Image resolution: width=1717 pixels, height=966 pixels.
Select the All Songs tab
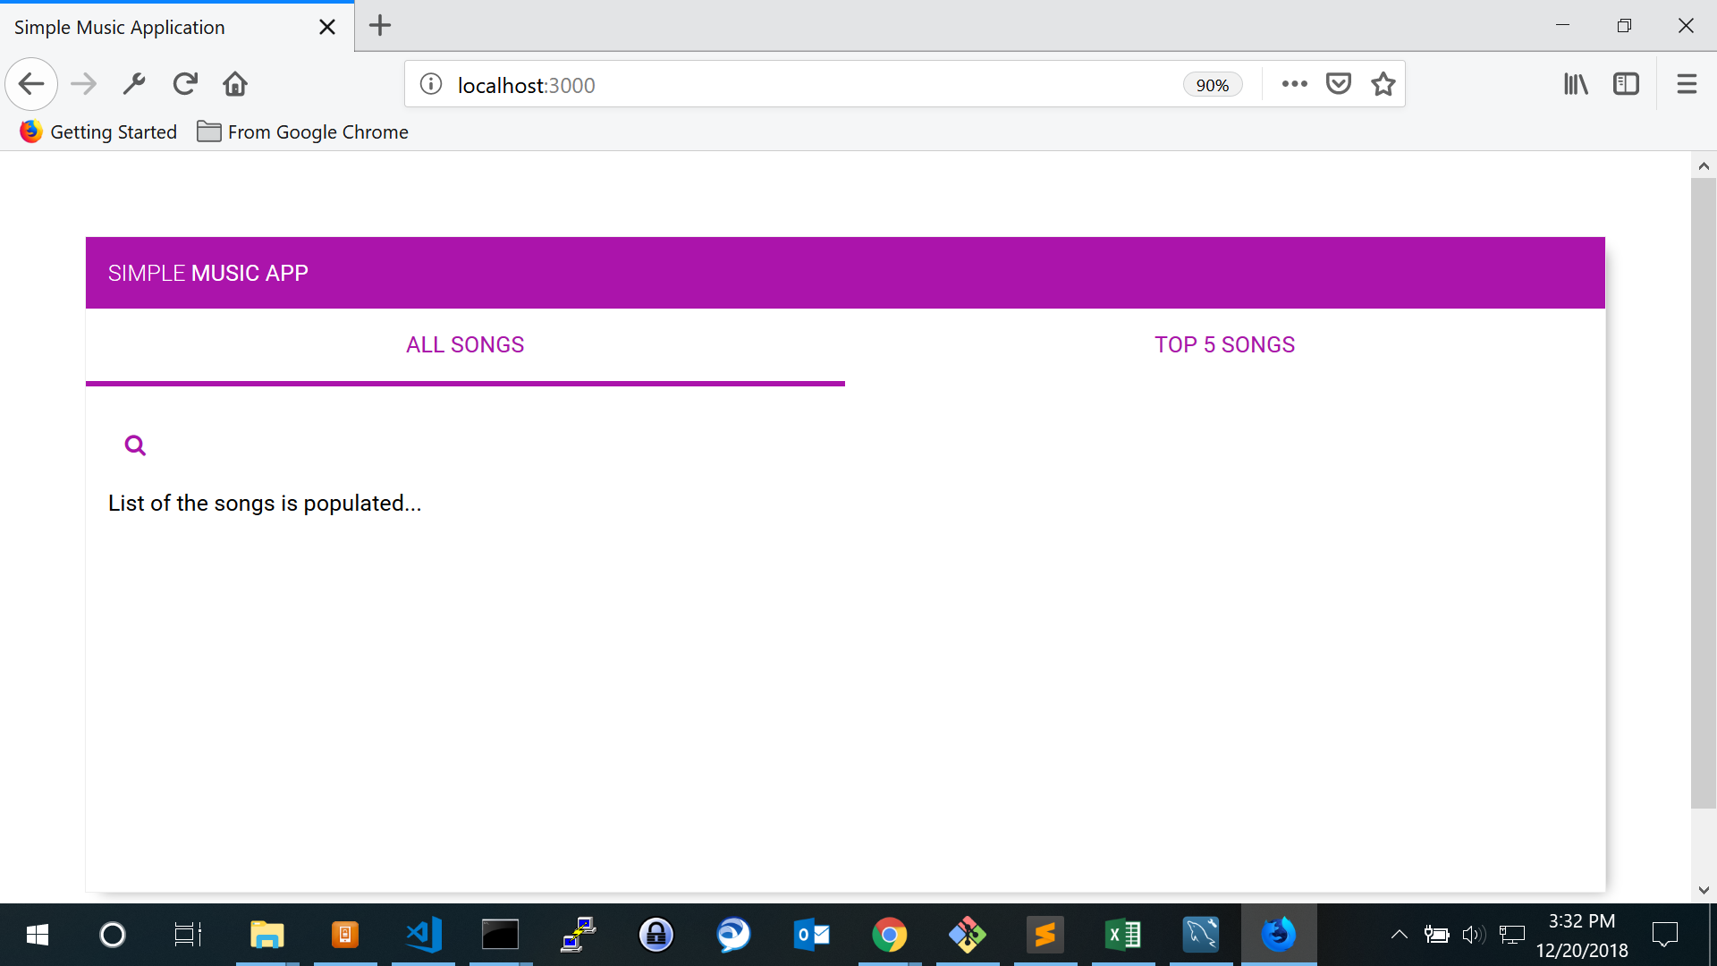point(465,345)
